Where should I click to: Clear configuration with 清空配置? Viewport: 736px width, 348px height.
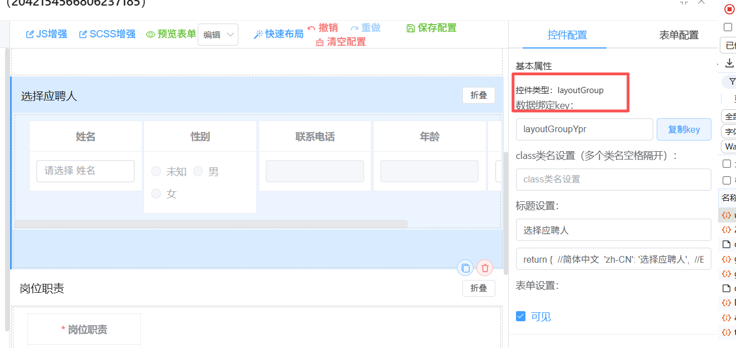(341, 42)
